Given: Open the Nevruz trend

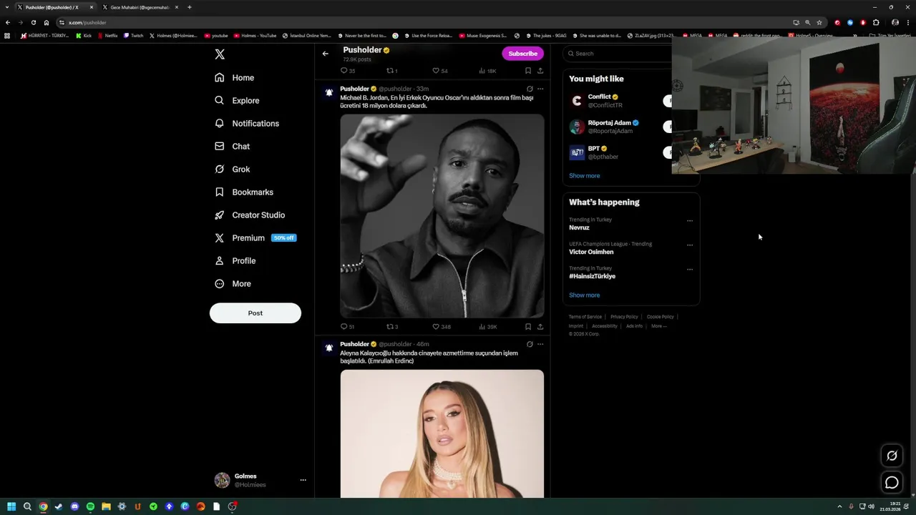Looking at the screenshot, I should (x=579, y=227).
